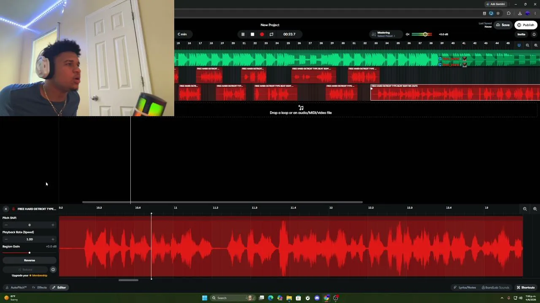540x303 pixels.
Task: Open the Shortcuts panel
Action: point(526,287)
